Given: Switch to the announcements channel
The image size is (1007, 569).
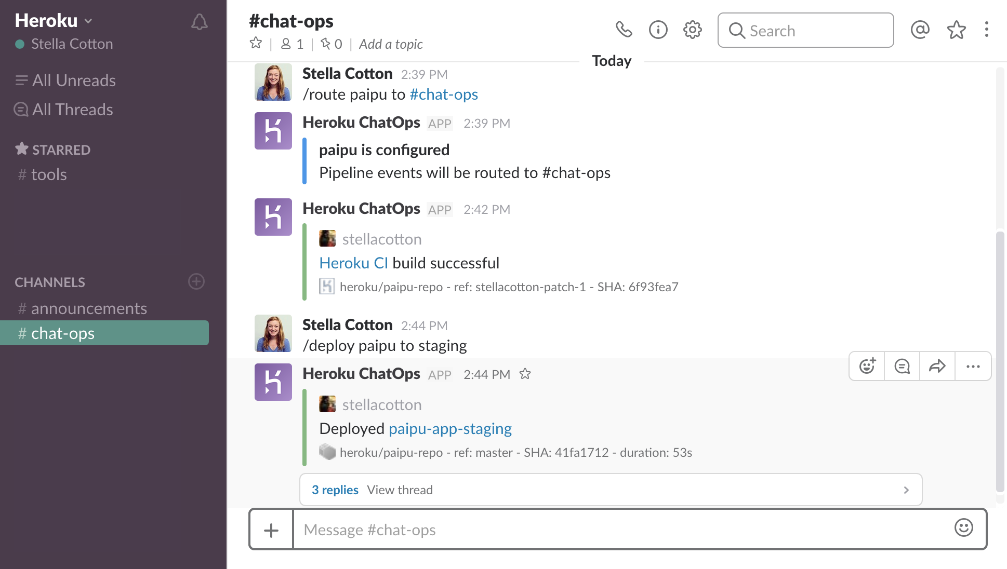Looking at the screenshot, I should pyautogui.click(x=89, y=308).
